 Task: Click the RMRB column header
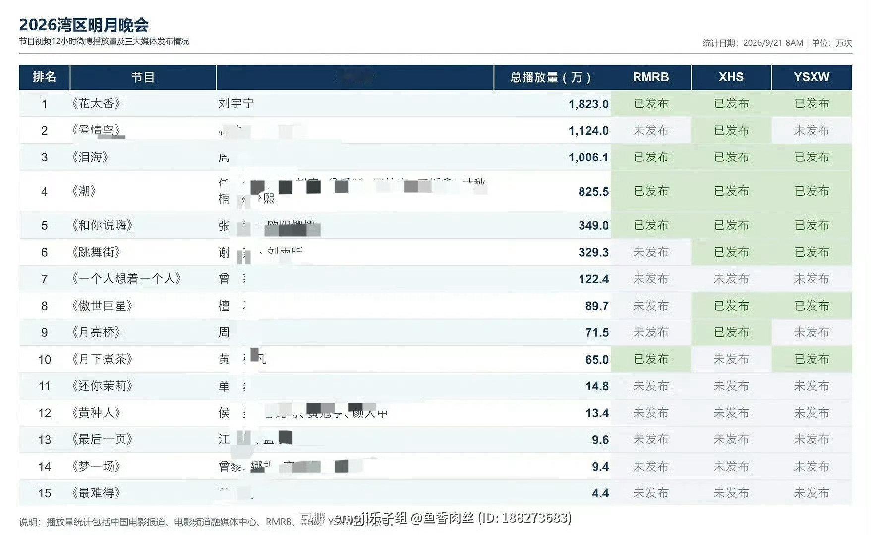[651, 77]
